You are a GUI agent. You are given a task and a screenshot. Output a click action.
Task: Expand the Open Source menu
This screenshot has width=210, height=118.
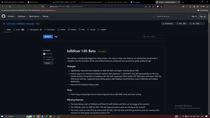(35, 16)
